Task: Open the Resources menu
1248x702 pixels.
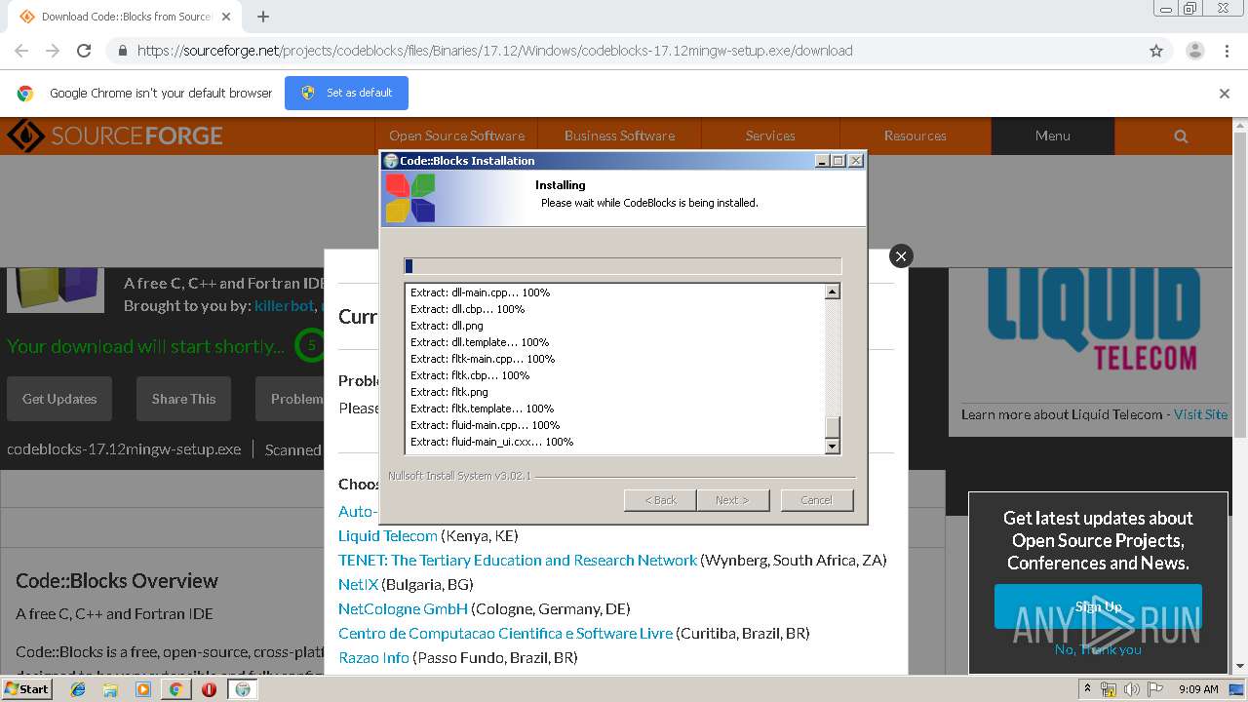Action: click(915, 136)
